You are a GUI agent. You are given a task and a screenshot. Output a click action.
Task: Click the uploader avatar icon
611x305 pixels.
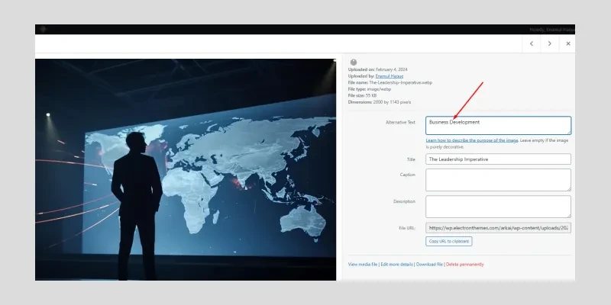[x=354, y=63]
